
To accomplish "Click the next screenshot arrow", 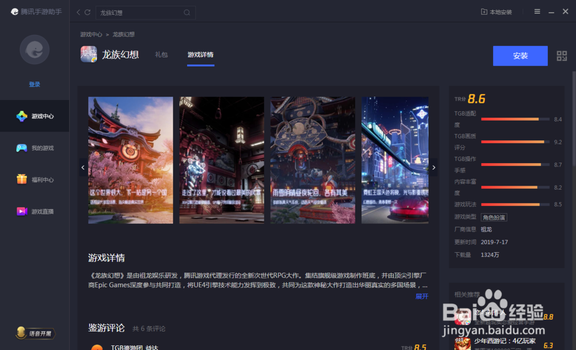I will click(434, 167).
